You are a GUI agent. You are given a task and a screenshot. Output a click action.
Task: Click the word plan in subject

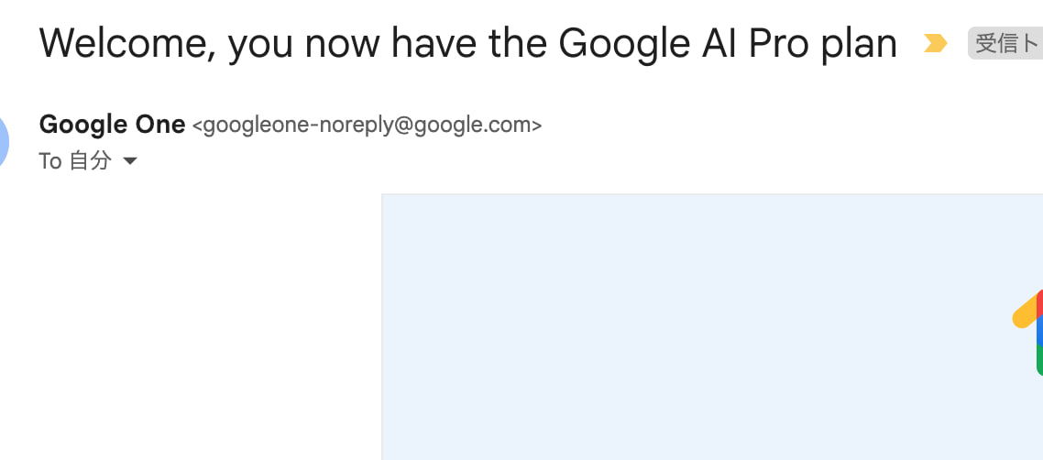pos(856,43)
